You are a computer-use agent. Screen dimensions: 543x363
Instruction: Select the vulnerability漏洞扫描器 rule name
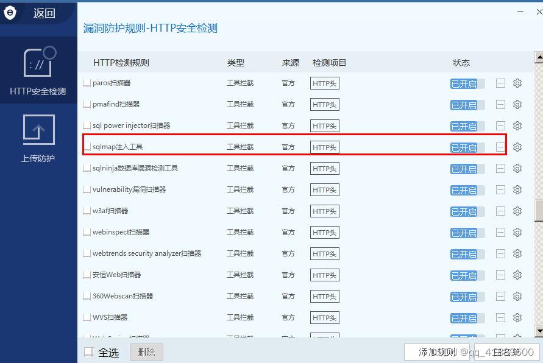(129, 189)
